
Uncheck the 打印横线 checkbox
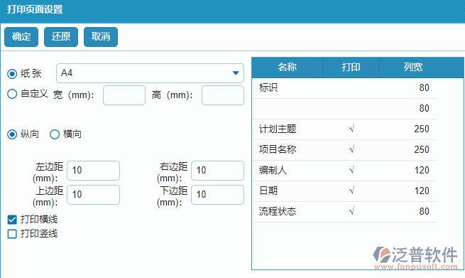(12, 220)
